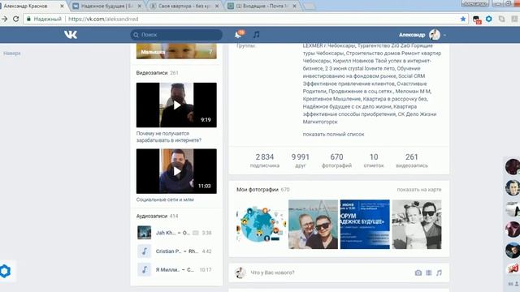Play the 11:03 video thumbnail
This screenshot has height=292, width=520.
[x=176, y=171]
